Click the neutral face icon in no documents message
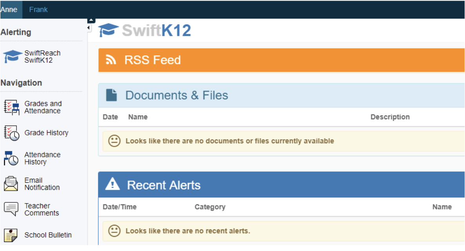The width and height of the screenshot is (465, 251). [114, 141]
